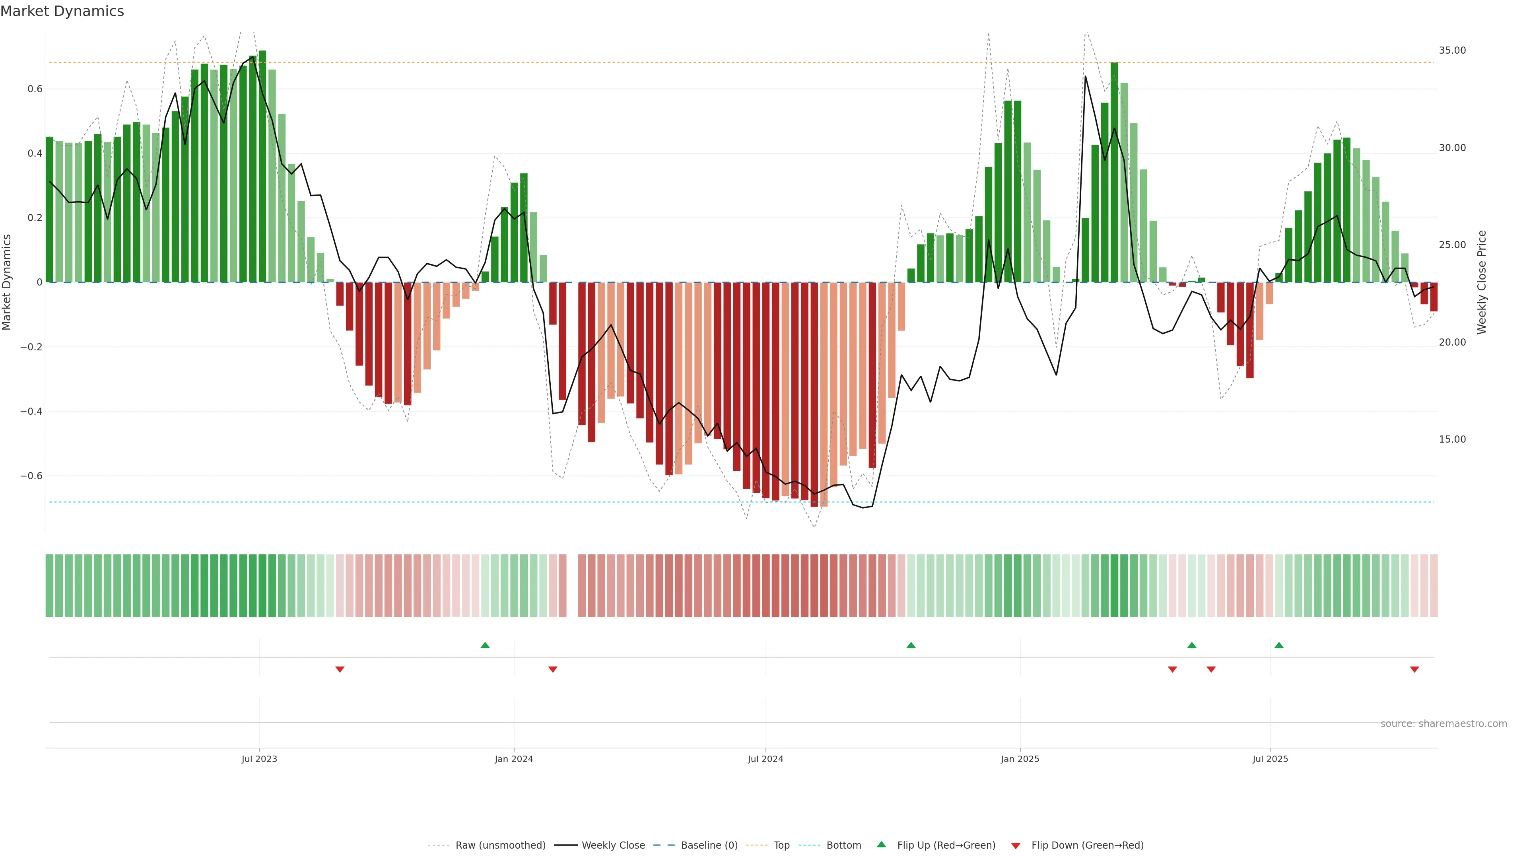1527x859 pixels.
Task: Click the last red flip-down marker at far right
Action: click(x=1414, y=669)
